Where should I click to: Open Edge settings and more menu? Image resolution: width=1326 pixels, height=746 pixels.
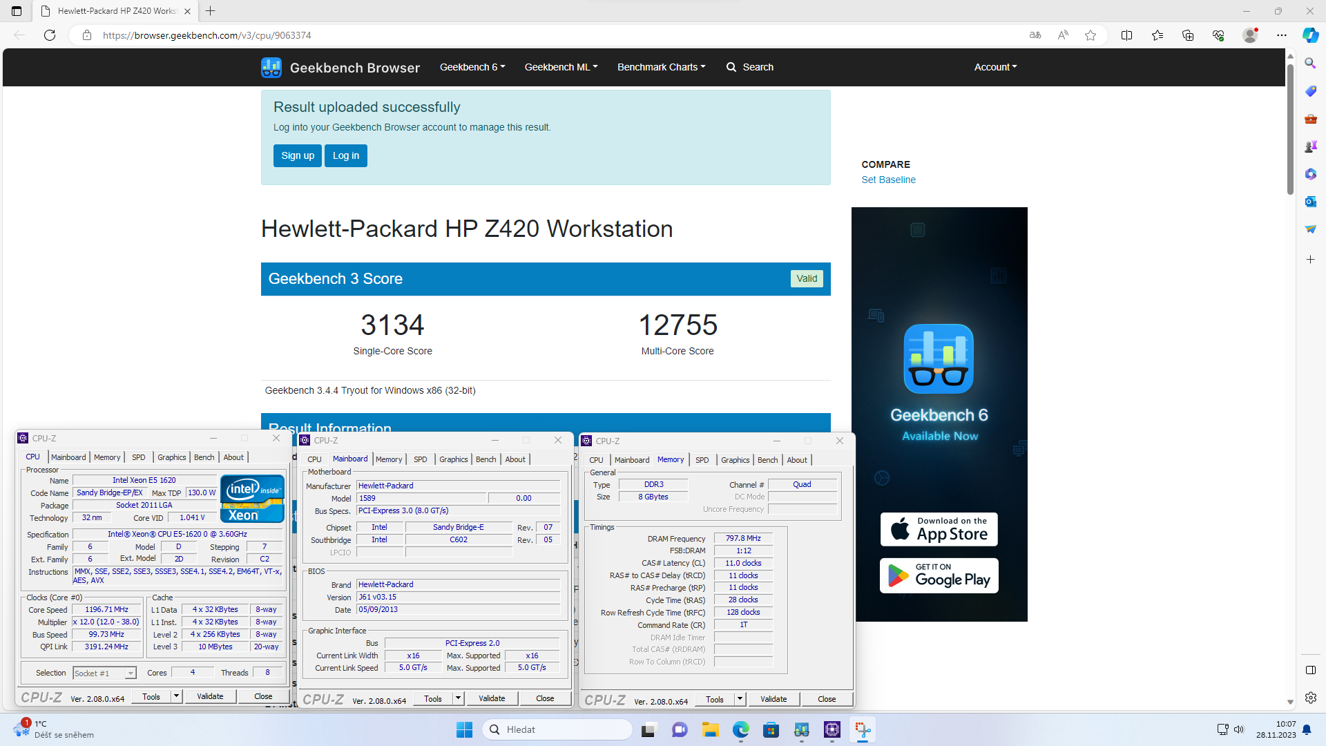(x=1282, y=35)
